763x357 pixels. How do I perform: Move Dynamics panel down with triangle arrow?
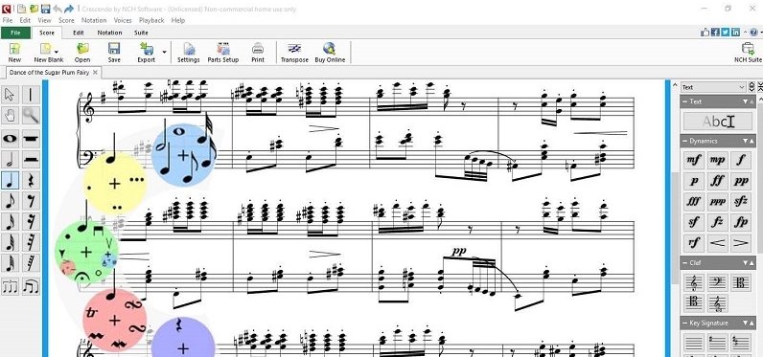(x=745, y=141)
